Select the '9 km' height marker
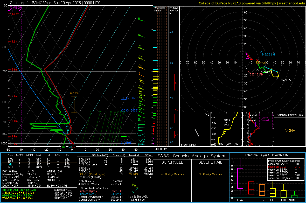The width and height of the screenshot is (306, 203). pyautogui.click(x=15, y=70)
